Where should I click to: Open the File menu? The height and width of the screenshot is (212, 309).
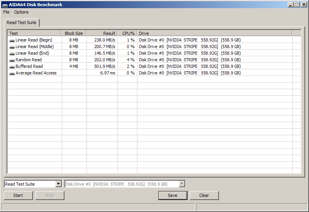(x=6, y=12)
